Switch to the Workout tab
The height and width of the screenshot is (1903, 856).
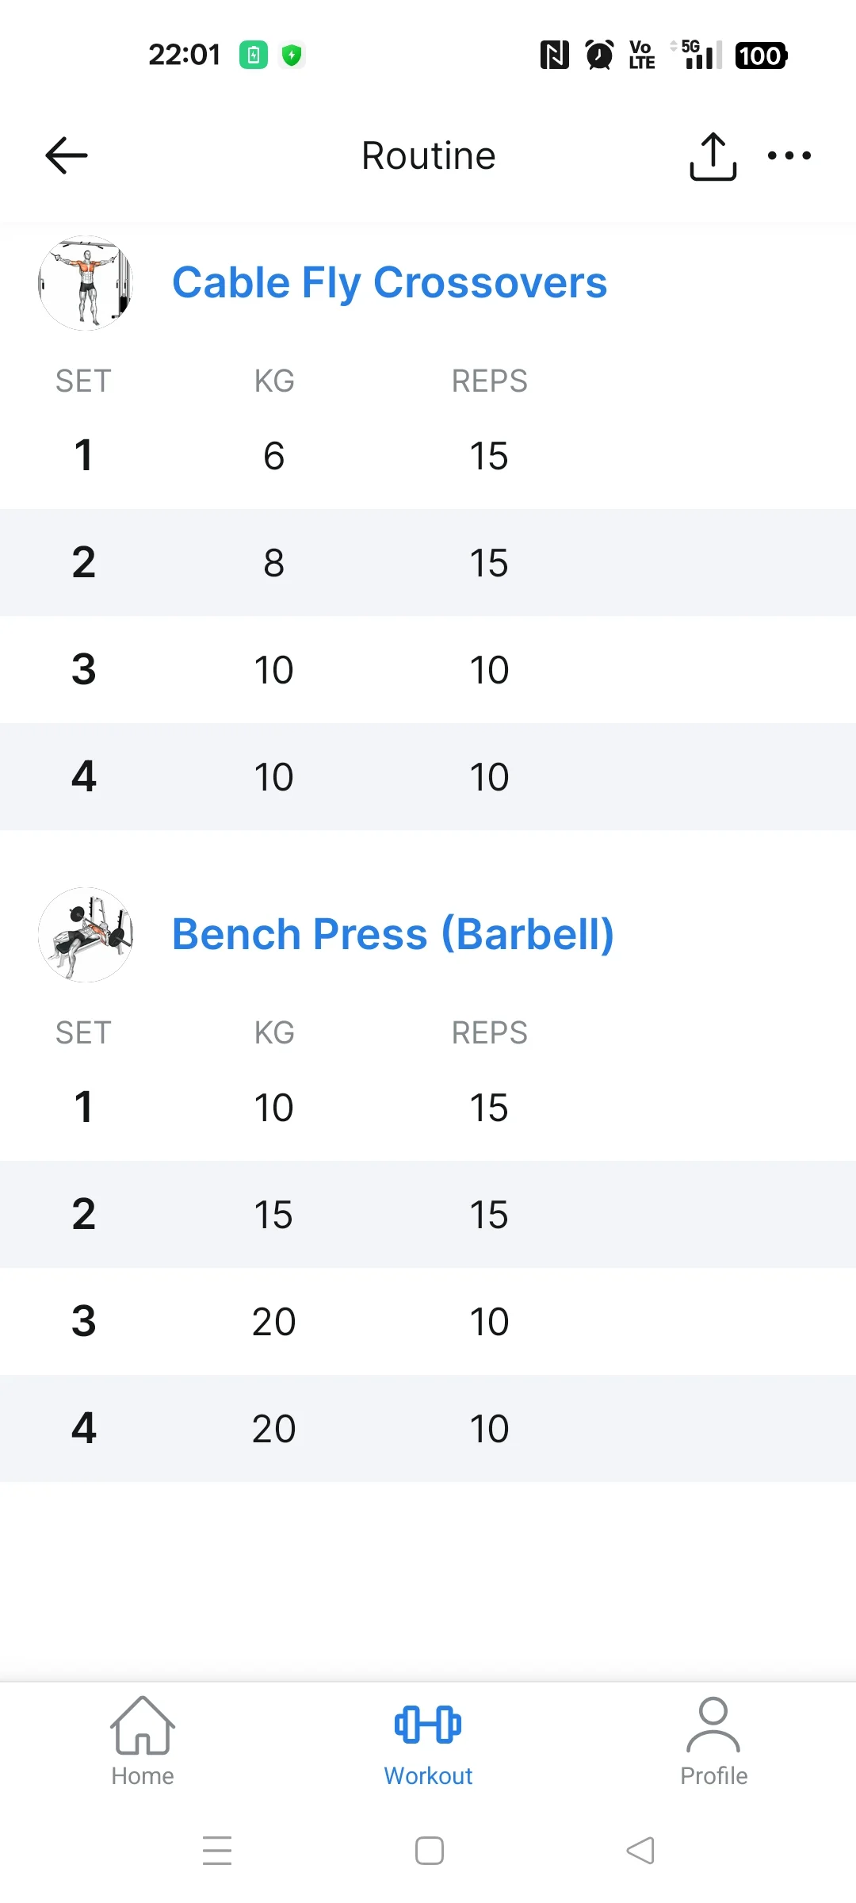(428, 1741)
